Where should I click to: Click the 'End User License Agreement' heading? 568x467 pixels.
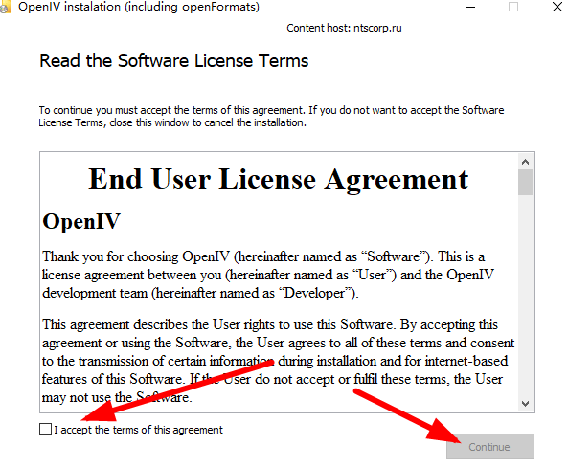278,179
